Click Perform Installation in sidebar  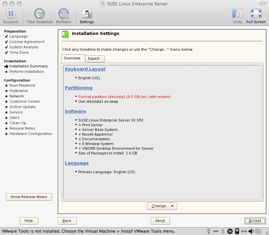coord(27,72)
